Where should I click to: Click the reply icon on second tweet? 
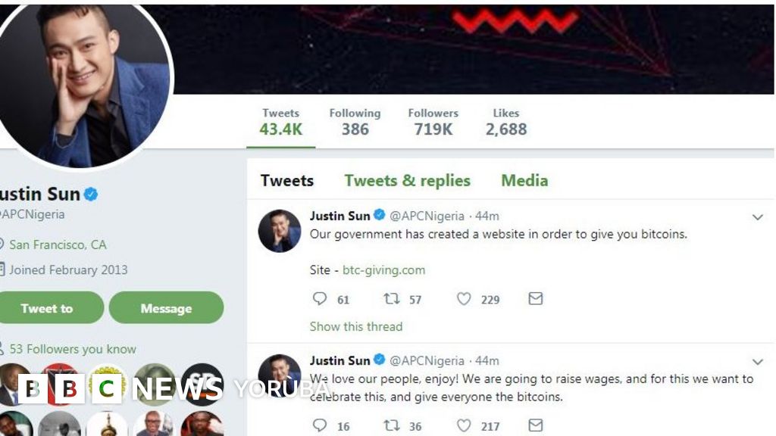320,425
